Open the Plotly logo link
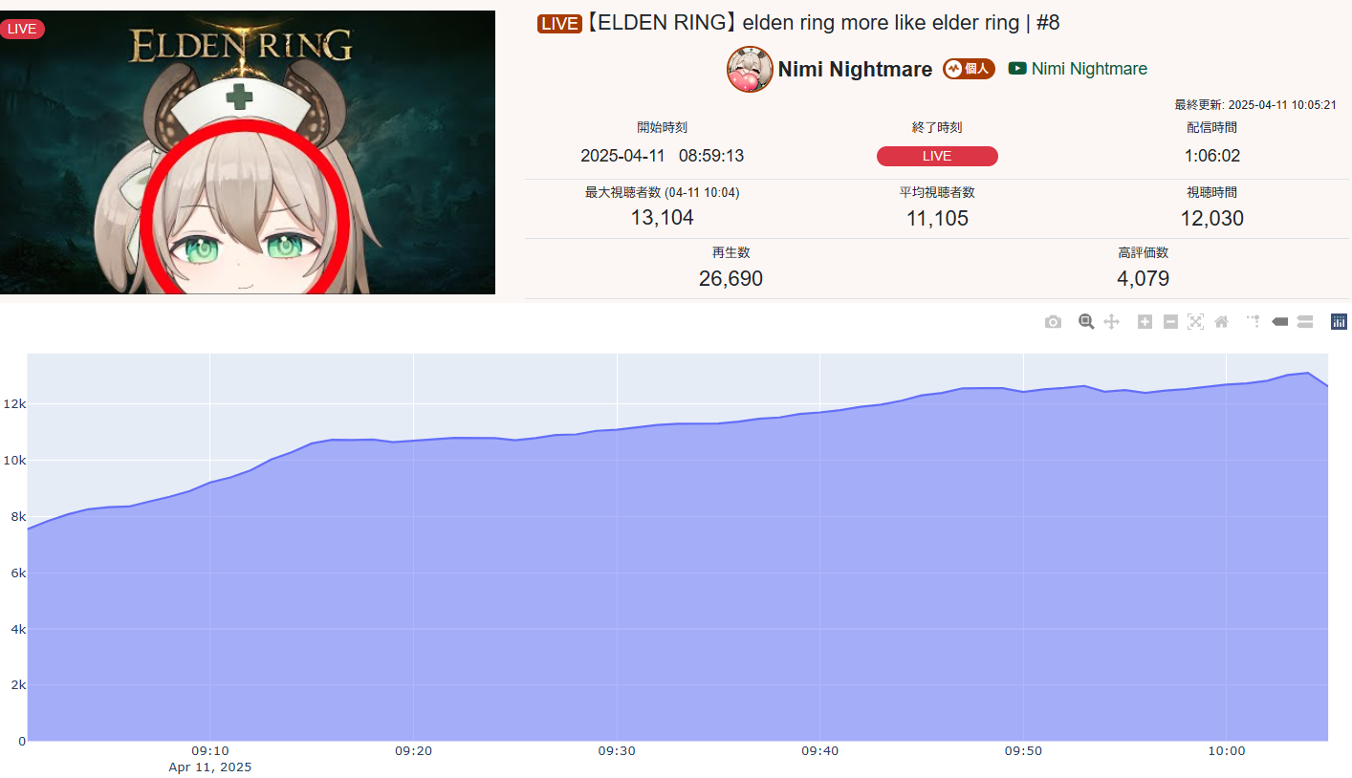This screenshot has height=778, width=1352. (1339, 322)
